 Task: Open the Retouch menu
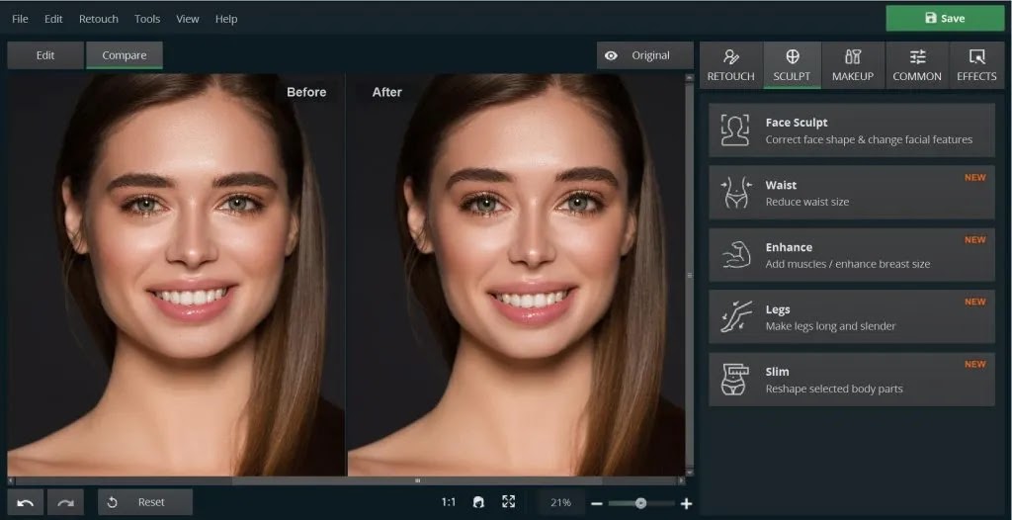pyautogui.click(x=98, y=19)
